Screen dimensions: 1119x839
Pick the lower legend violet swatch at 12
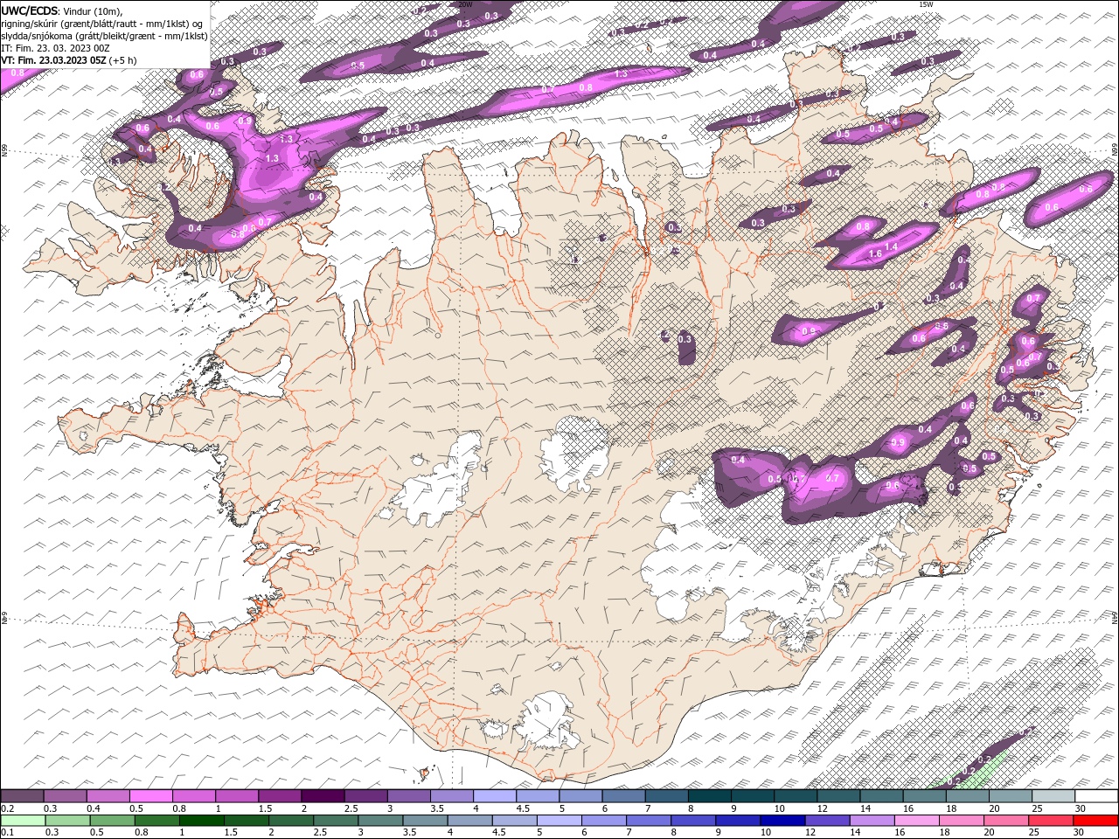pos(826,821)
